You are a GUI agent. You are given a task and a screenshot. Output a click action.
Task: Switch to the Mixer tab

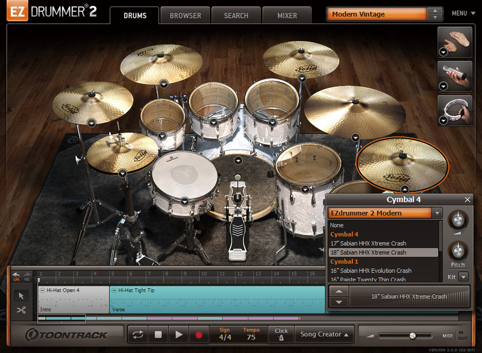[x=287, y=16]
